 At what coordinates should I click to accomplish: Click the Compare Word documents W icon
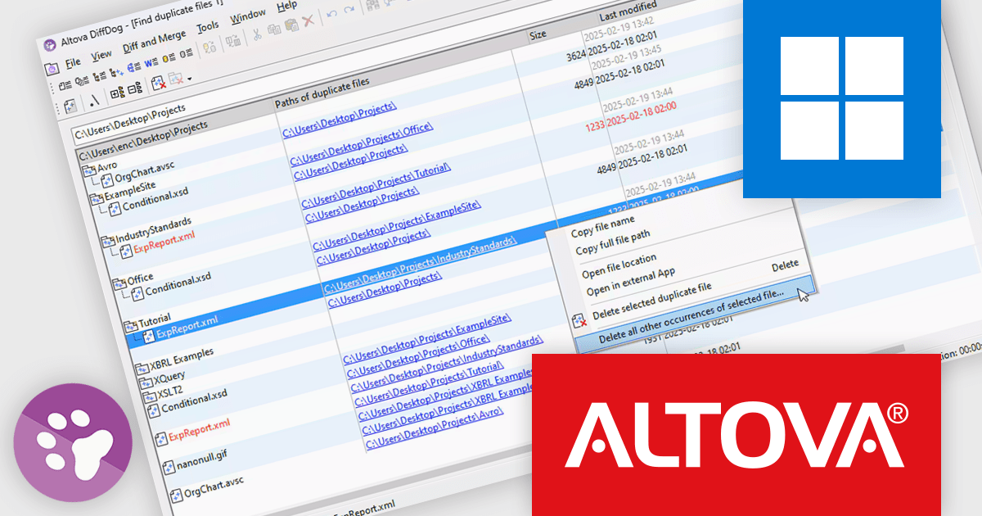tap(151, 63)
